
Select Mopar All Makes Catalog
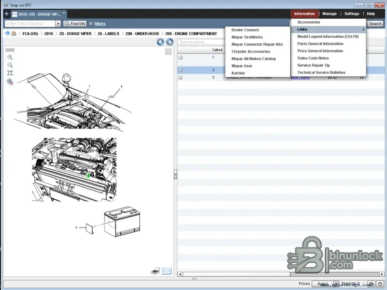[x=258, y=59]
